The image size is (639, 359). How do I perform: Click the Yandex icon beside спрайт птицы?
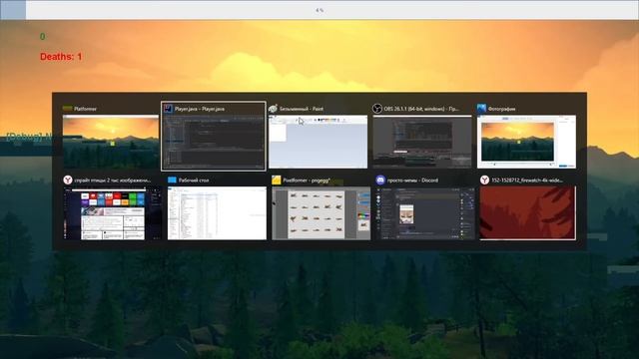pyautogui.click(x=68, y=179)
